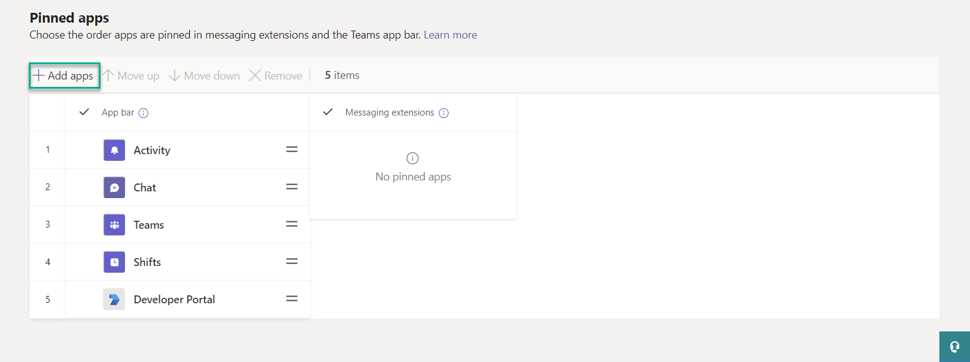Click Move down in the toolbar
Viewport: 970px width, 362px height.
(205, 76)
